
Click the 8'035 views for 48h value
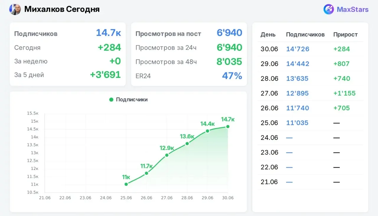[x=229, y=61]
